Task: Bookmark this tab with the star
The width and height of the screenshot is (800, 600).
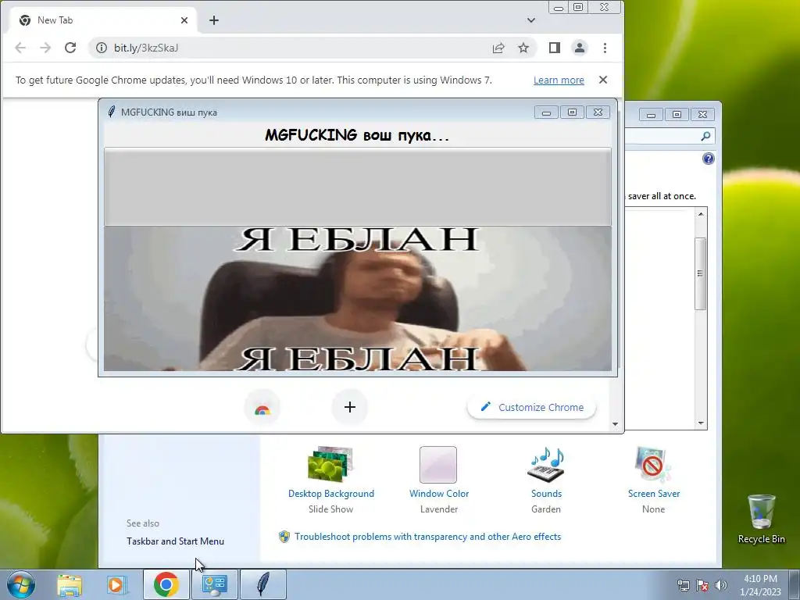Action: pos(523,48)
